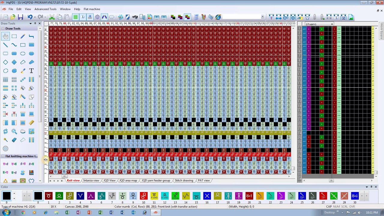Pick the curve line drawing tool
The image size is (384, 216).
pos(14,45)
